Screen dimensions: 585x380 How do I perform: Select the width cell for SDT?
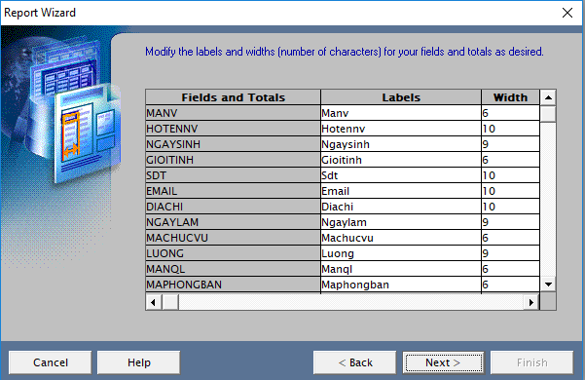pos(510,175)
